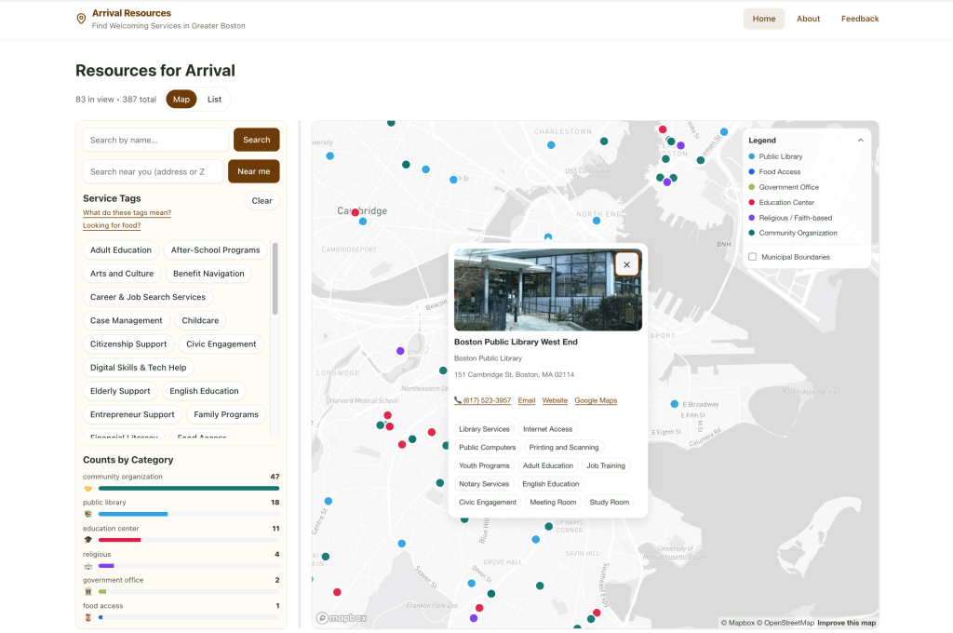953x633 pixels.
Task: Toggle the Childcare service tag
Action: pos(200,320)
